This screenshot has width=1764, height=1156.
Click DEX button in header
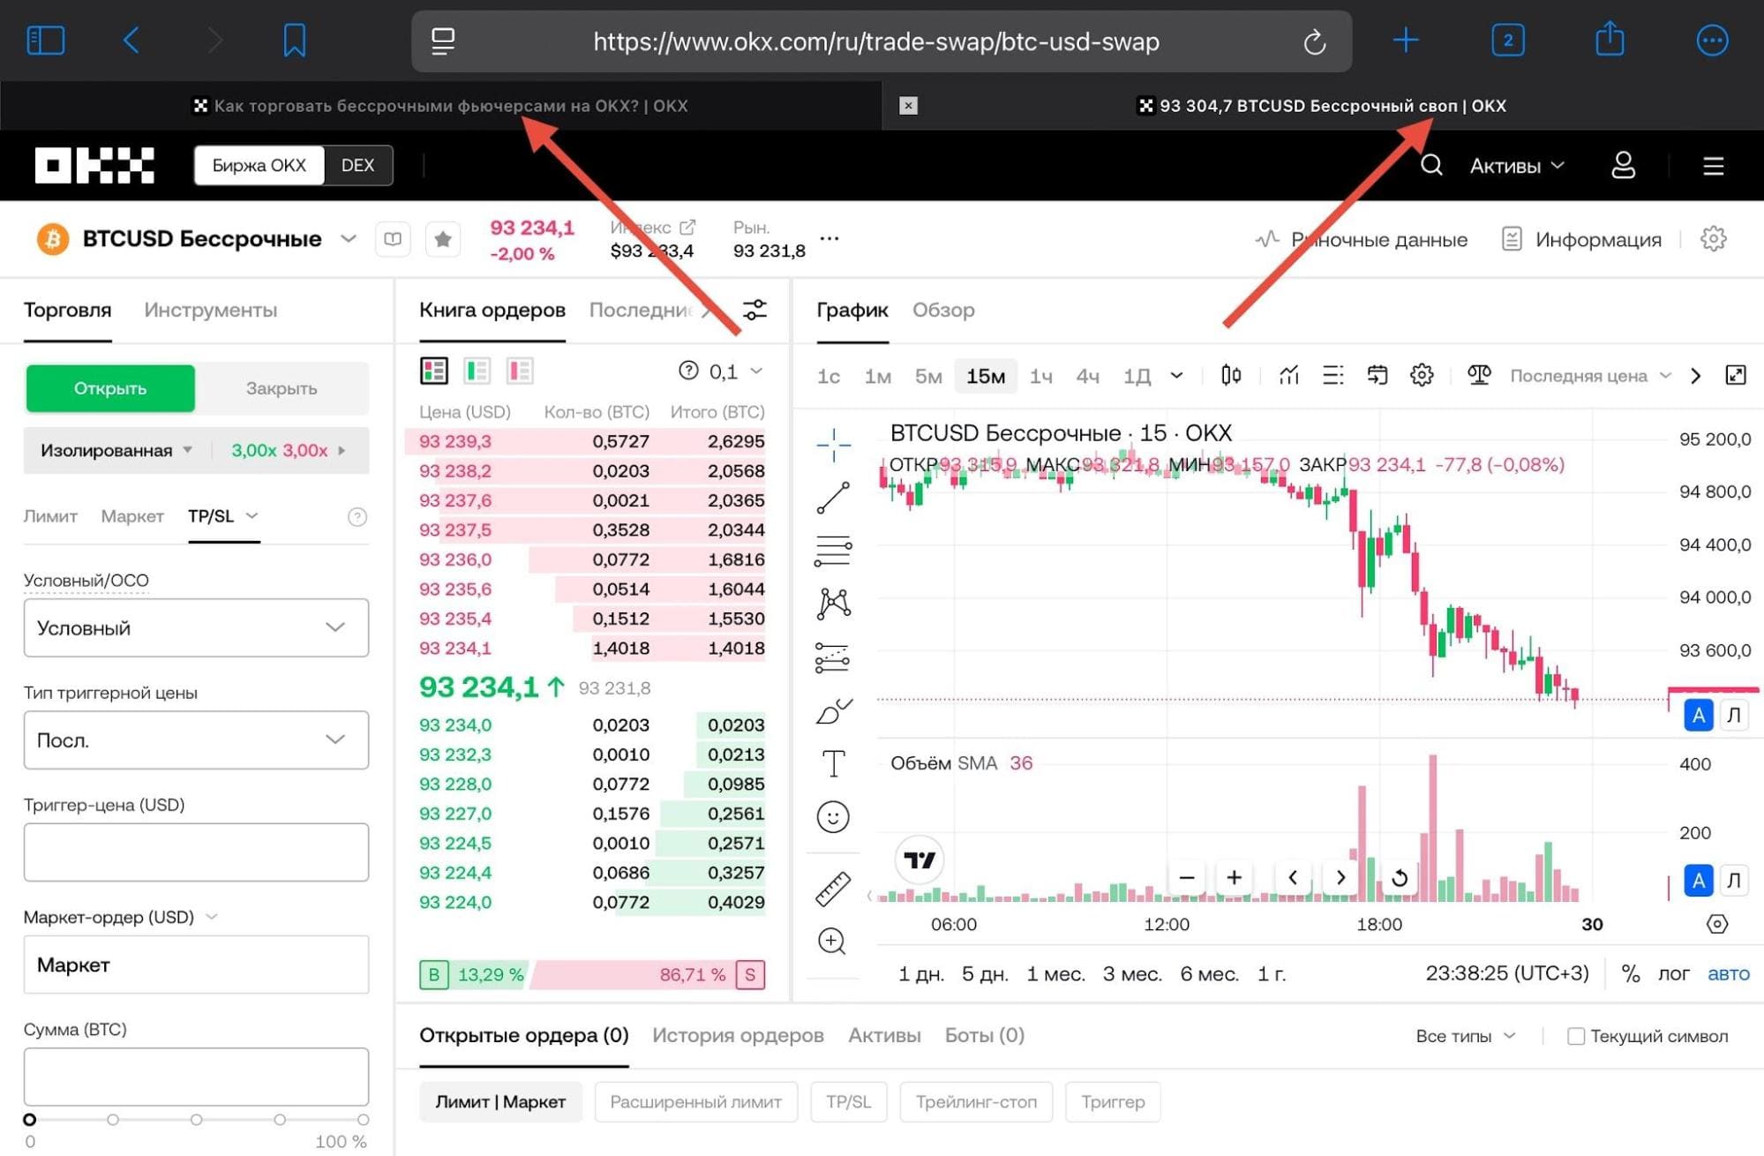(x=357, y=165)
